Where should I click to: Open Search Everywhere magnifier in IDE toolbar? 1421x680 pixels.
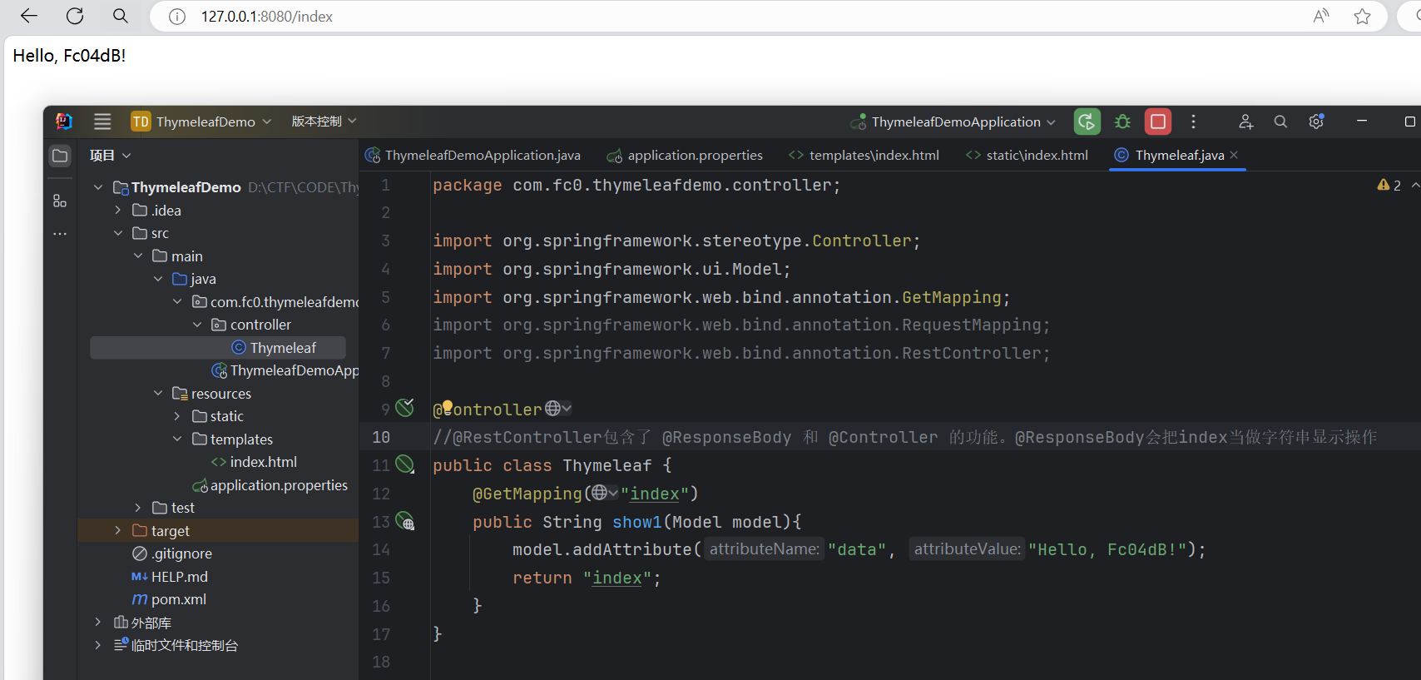1280,122
